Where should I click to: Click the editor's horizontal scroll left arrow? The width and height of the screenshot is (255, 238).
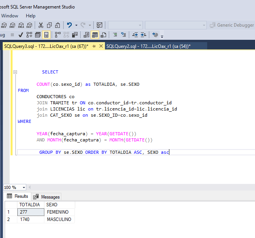coord(30,187)
